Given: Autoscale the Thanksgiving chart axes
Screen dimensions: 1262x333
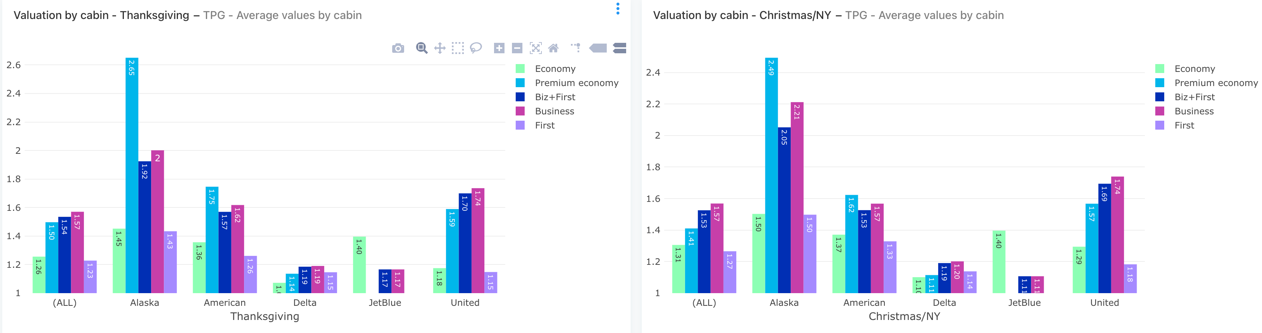Looking at the screenshot, I should 535,48.
